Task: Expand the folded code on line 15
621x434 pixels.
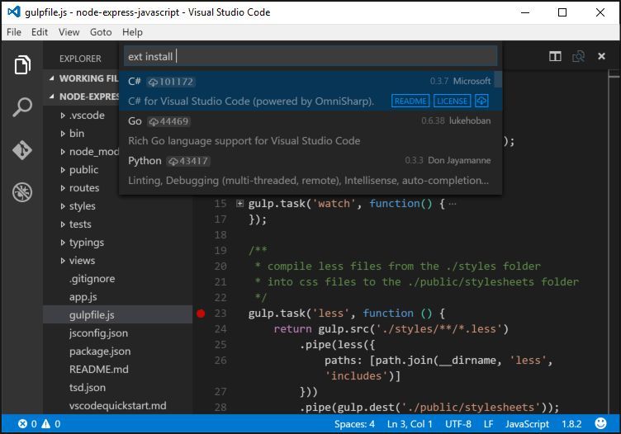Action: point(239,203)
